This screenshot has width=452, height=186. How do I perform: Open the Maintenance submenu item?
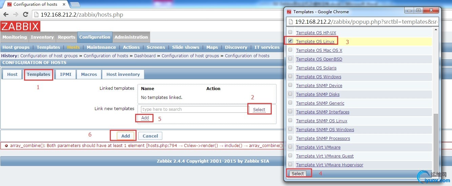(101, 47)
